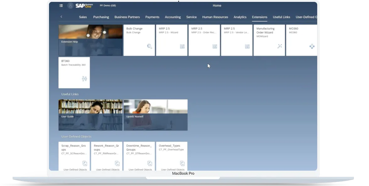Open the main menu list icon
Screen dimensions: 369x186
[x=61, y=6]
